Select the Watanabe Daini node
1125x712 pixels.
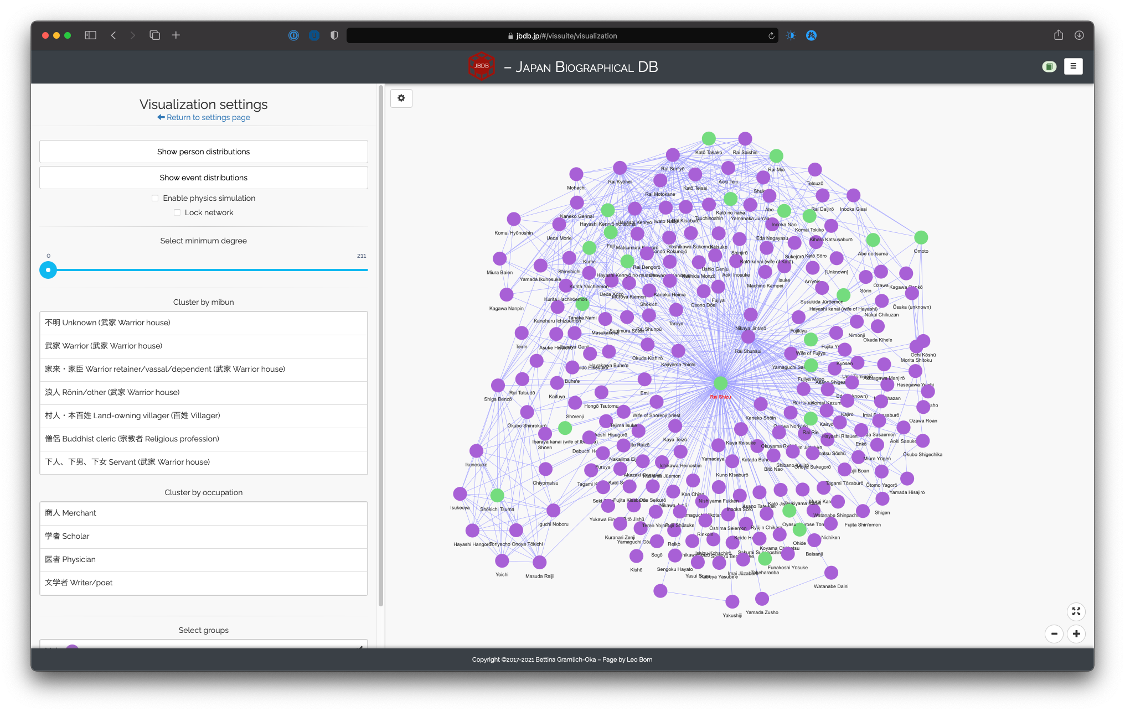[x=831, y=573]
